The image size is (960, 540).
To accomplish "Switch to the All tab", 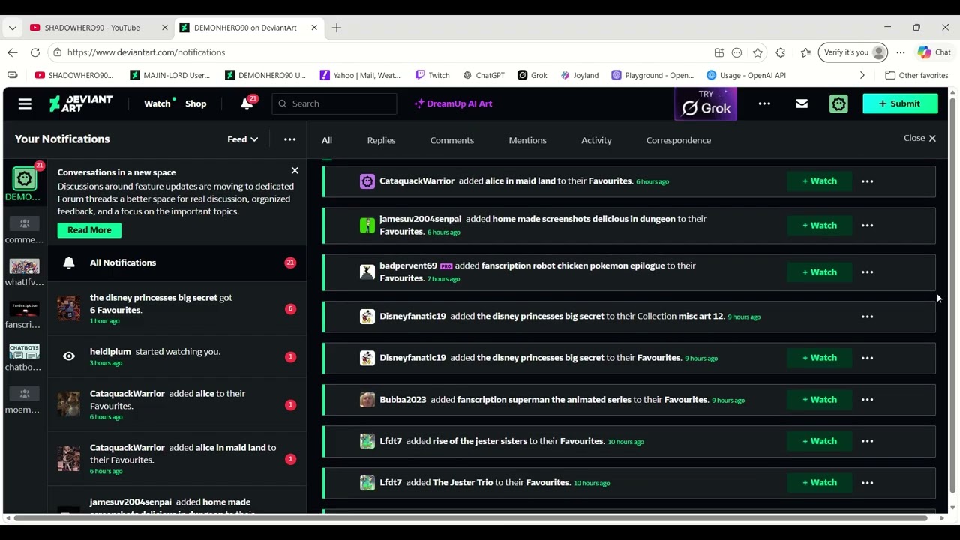I will (x=327, y=140).
